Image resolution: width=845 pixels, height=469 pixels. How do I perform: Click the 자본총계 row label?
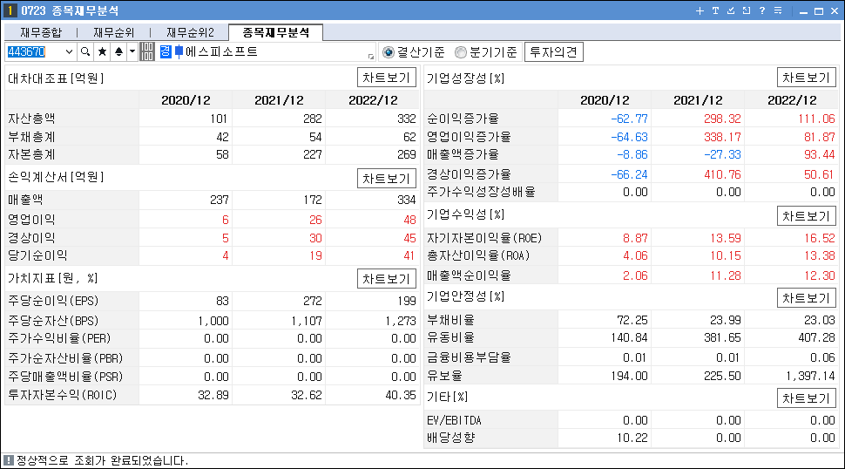point(31,154)
